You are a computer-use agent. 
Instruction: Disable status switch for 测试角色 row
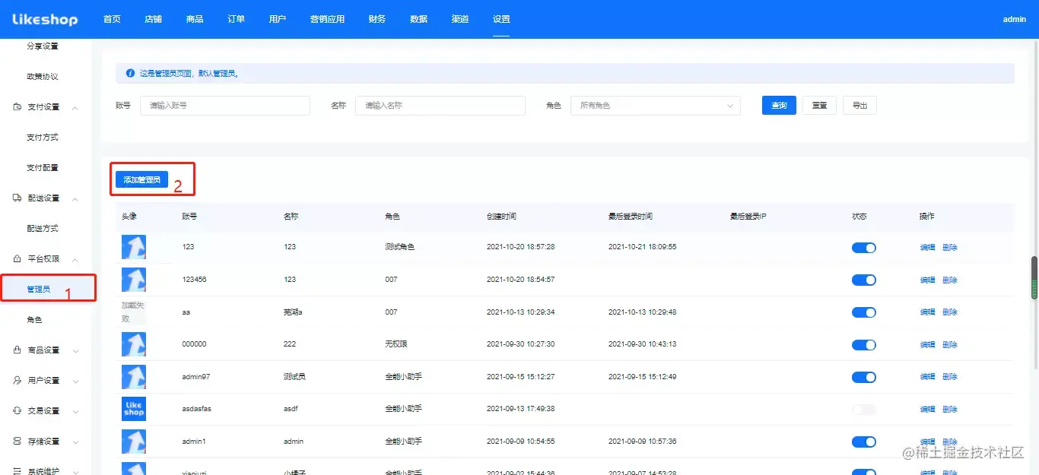coord(864,248)
